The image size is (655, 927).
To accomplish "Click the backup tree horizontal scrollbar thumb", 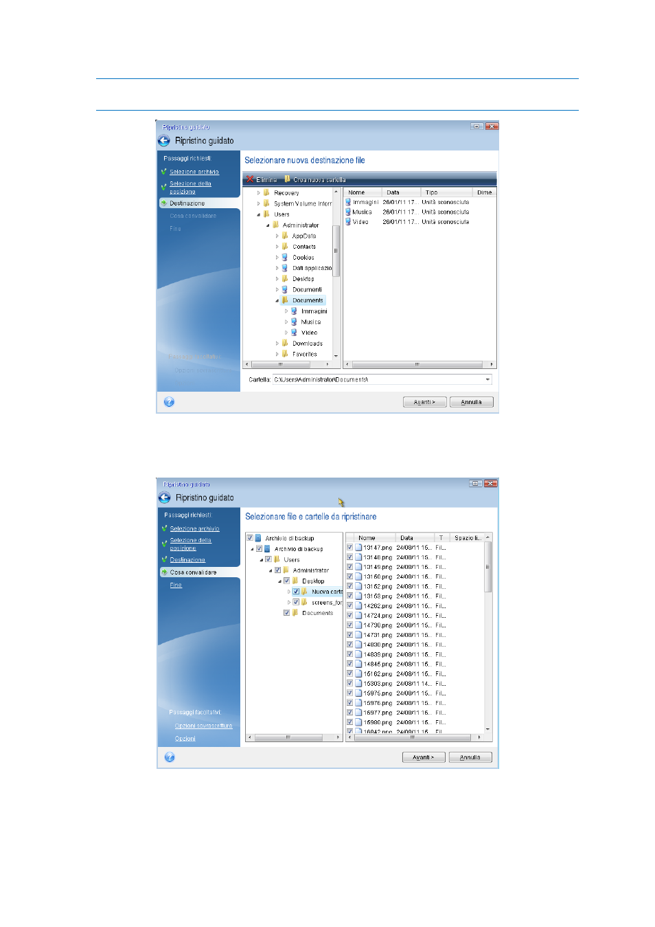I will click(x=288, y=737).
